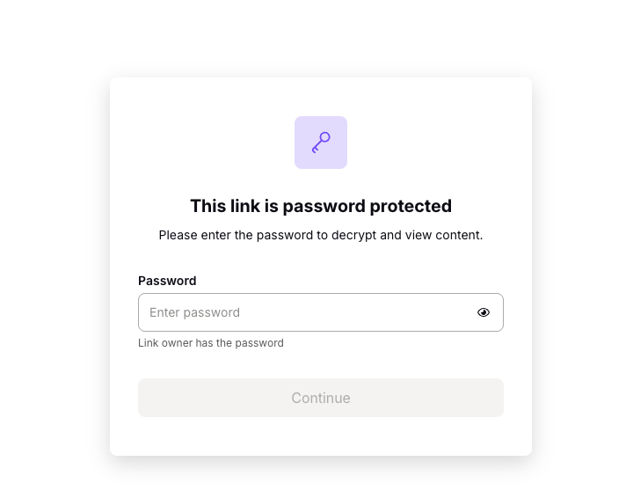Click the "Enter password" placeholder text
Image resolution: width=626 pixels, height=498 pixels.
click(195, 312)
